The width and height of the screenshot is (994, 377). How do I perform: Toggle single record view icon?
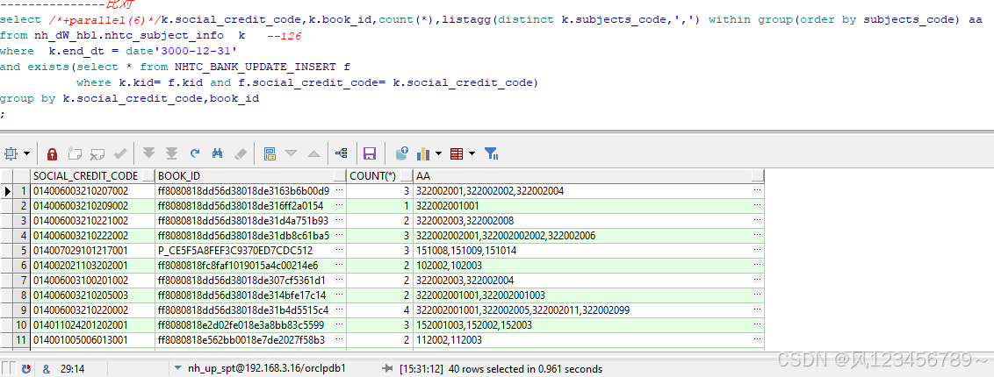(x=270, y=153)
